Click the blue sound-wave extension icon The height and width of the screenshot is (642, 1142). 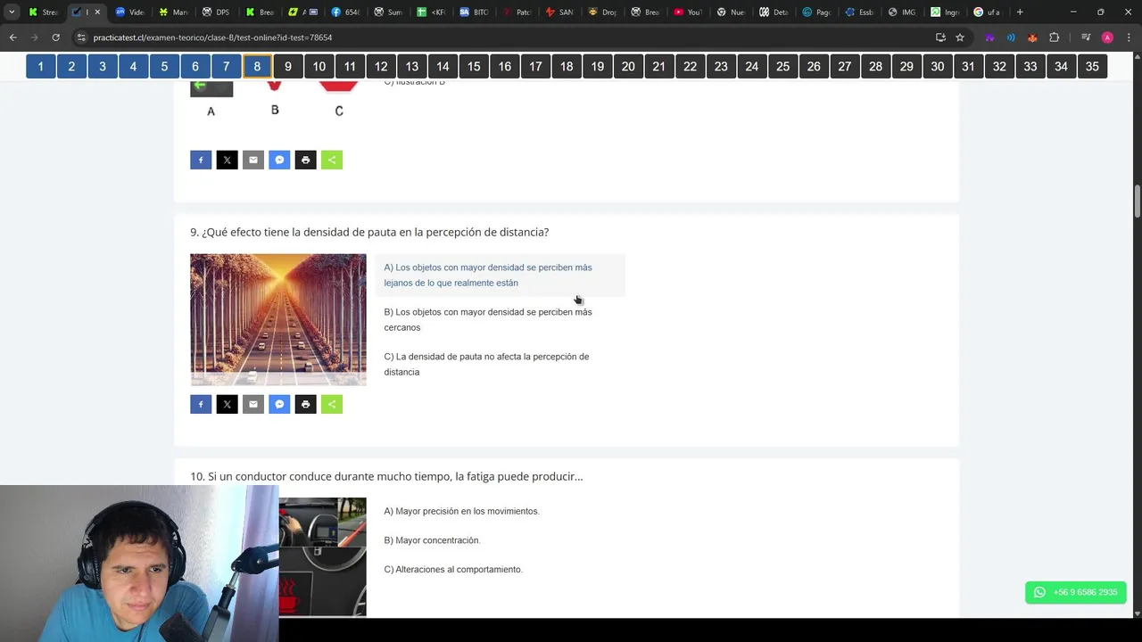tap(1011, 37)
